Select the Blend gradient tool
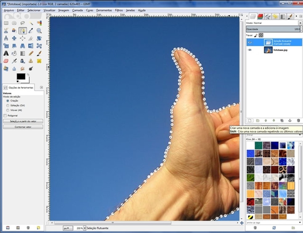 [22, 54]
